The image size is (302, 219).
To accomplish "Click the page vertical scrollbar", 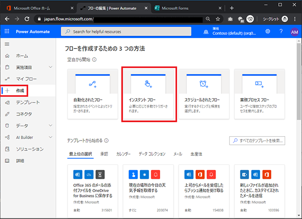I will [299, 82].
